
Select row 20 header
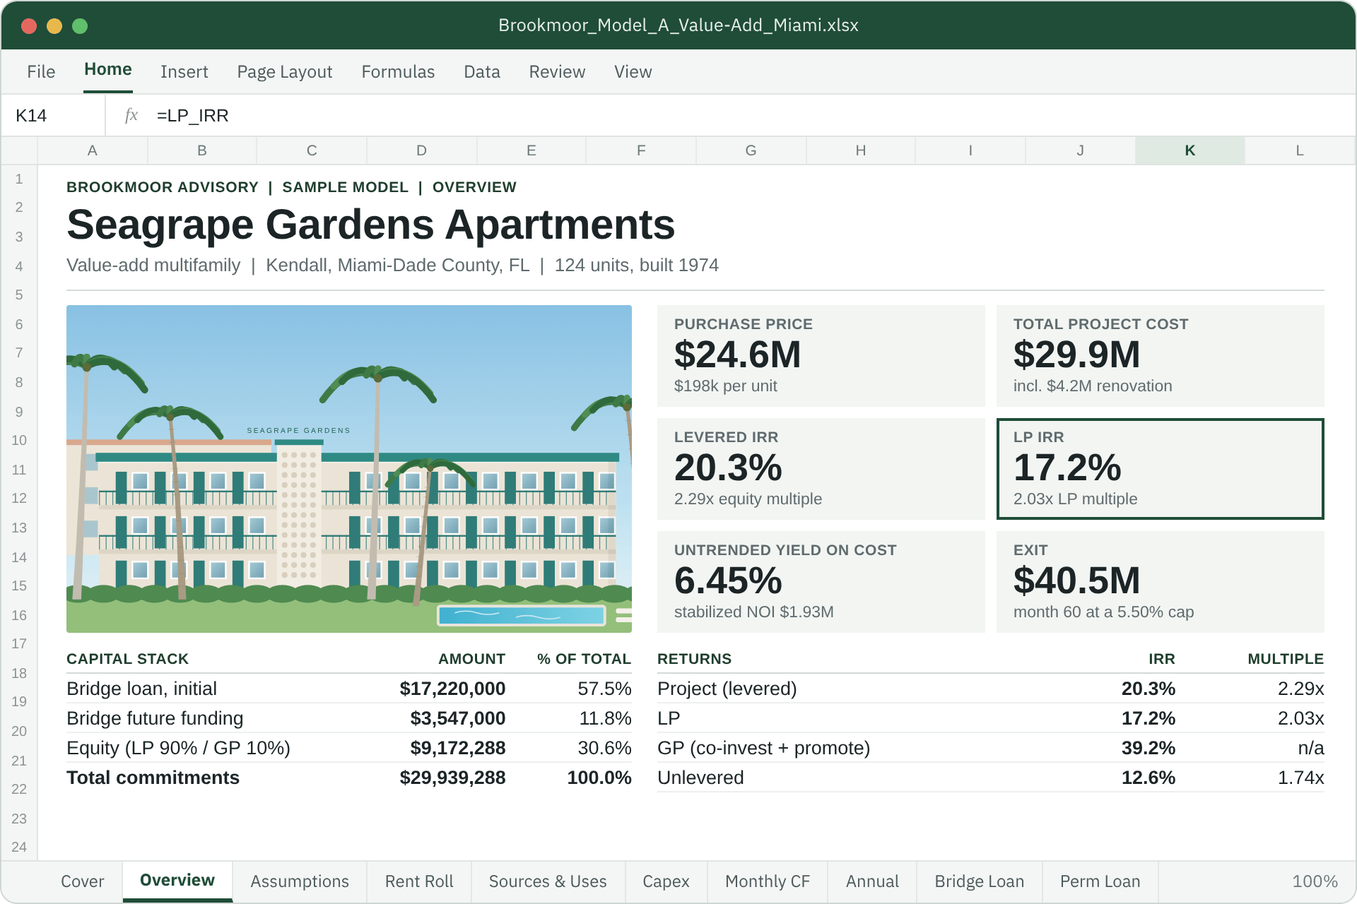(19, 731)
